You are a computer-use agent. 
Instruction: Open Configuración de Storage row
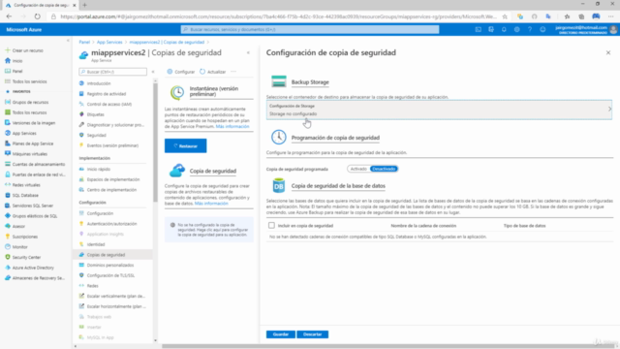click(x=439, y=110)
